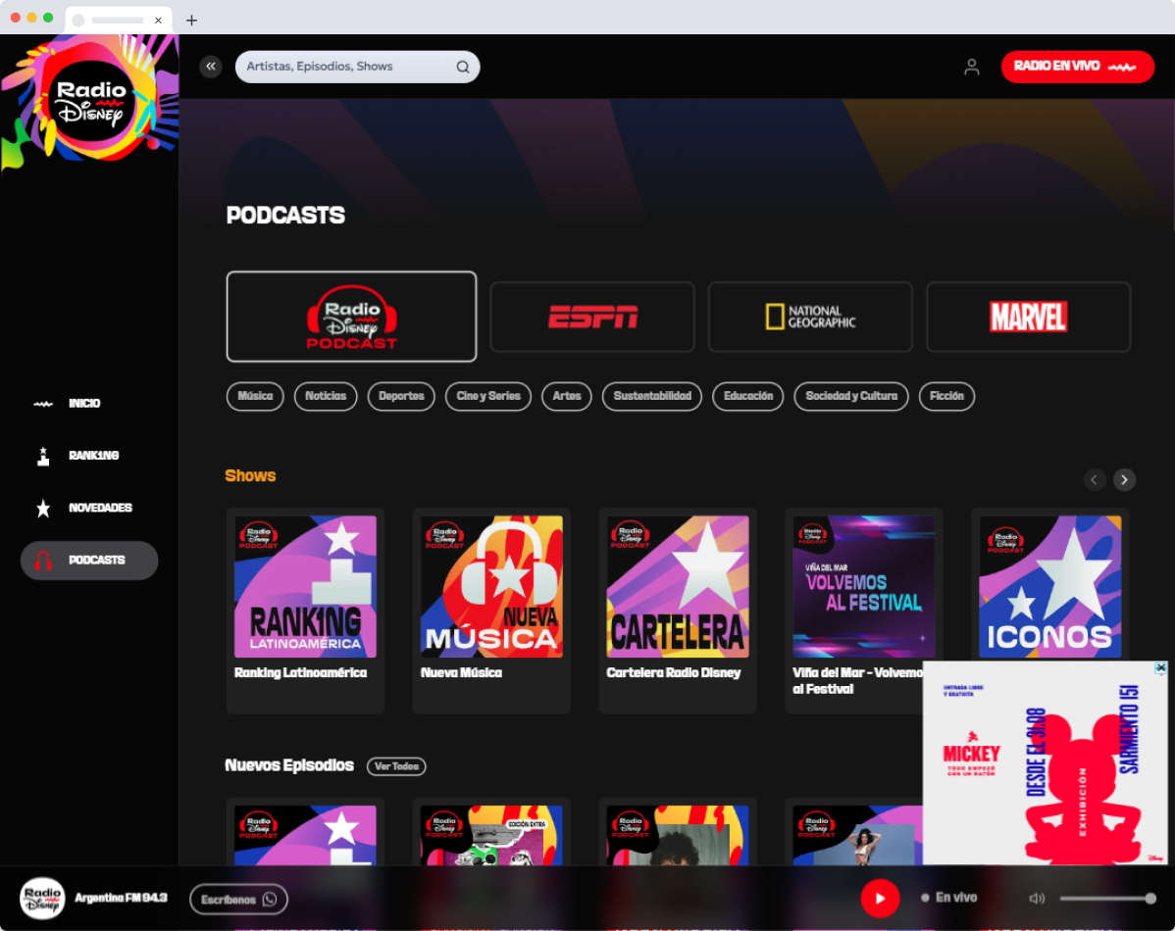This screenshot has width=1175, height=931.
Task: Click the En vivo indicator
Action: coord(948,898)
